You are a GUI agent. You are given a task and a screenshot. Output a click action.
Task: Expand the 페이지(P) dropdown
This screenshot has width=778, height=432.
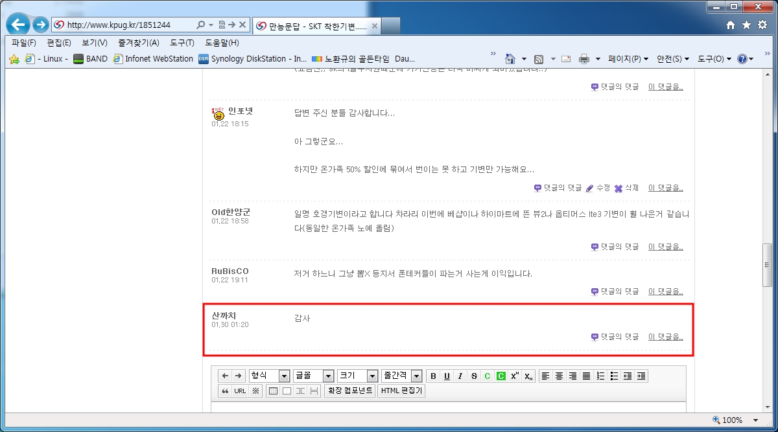pos(628,59)
